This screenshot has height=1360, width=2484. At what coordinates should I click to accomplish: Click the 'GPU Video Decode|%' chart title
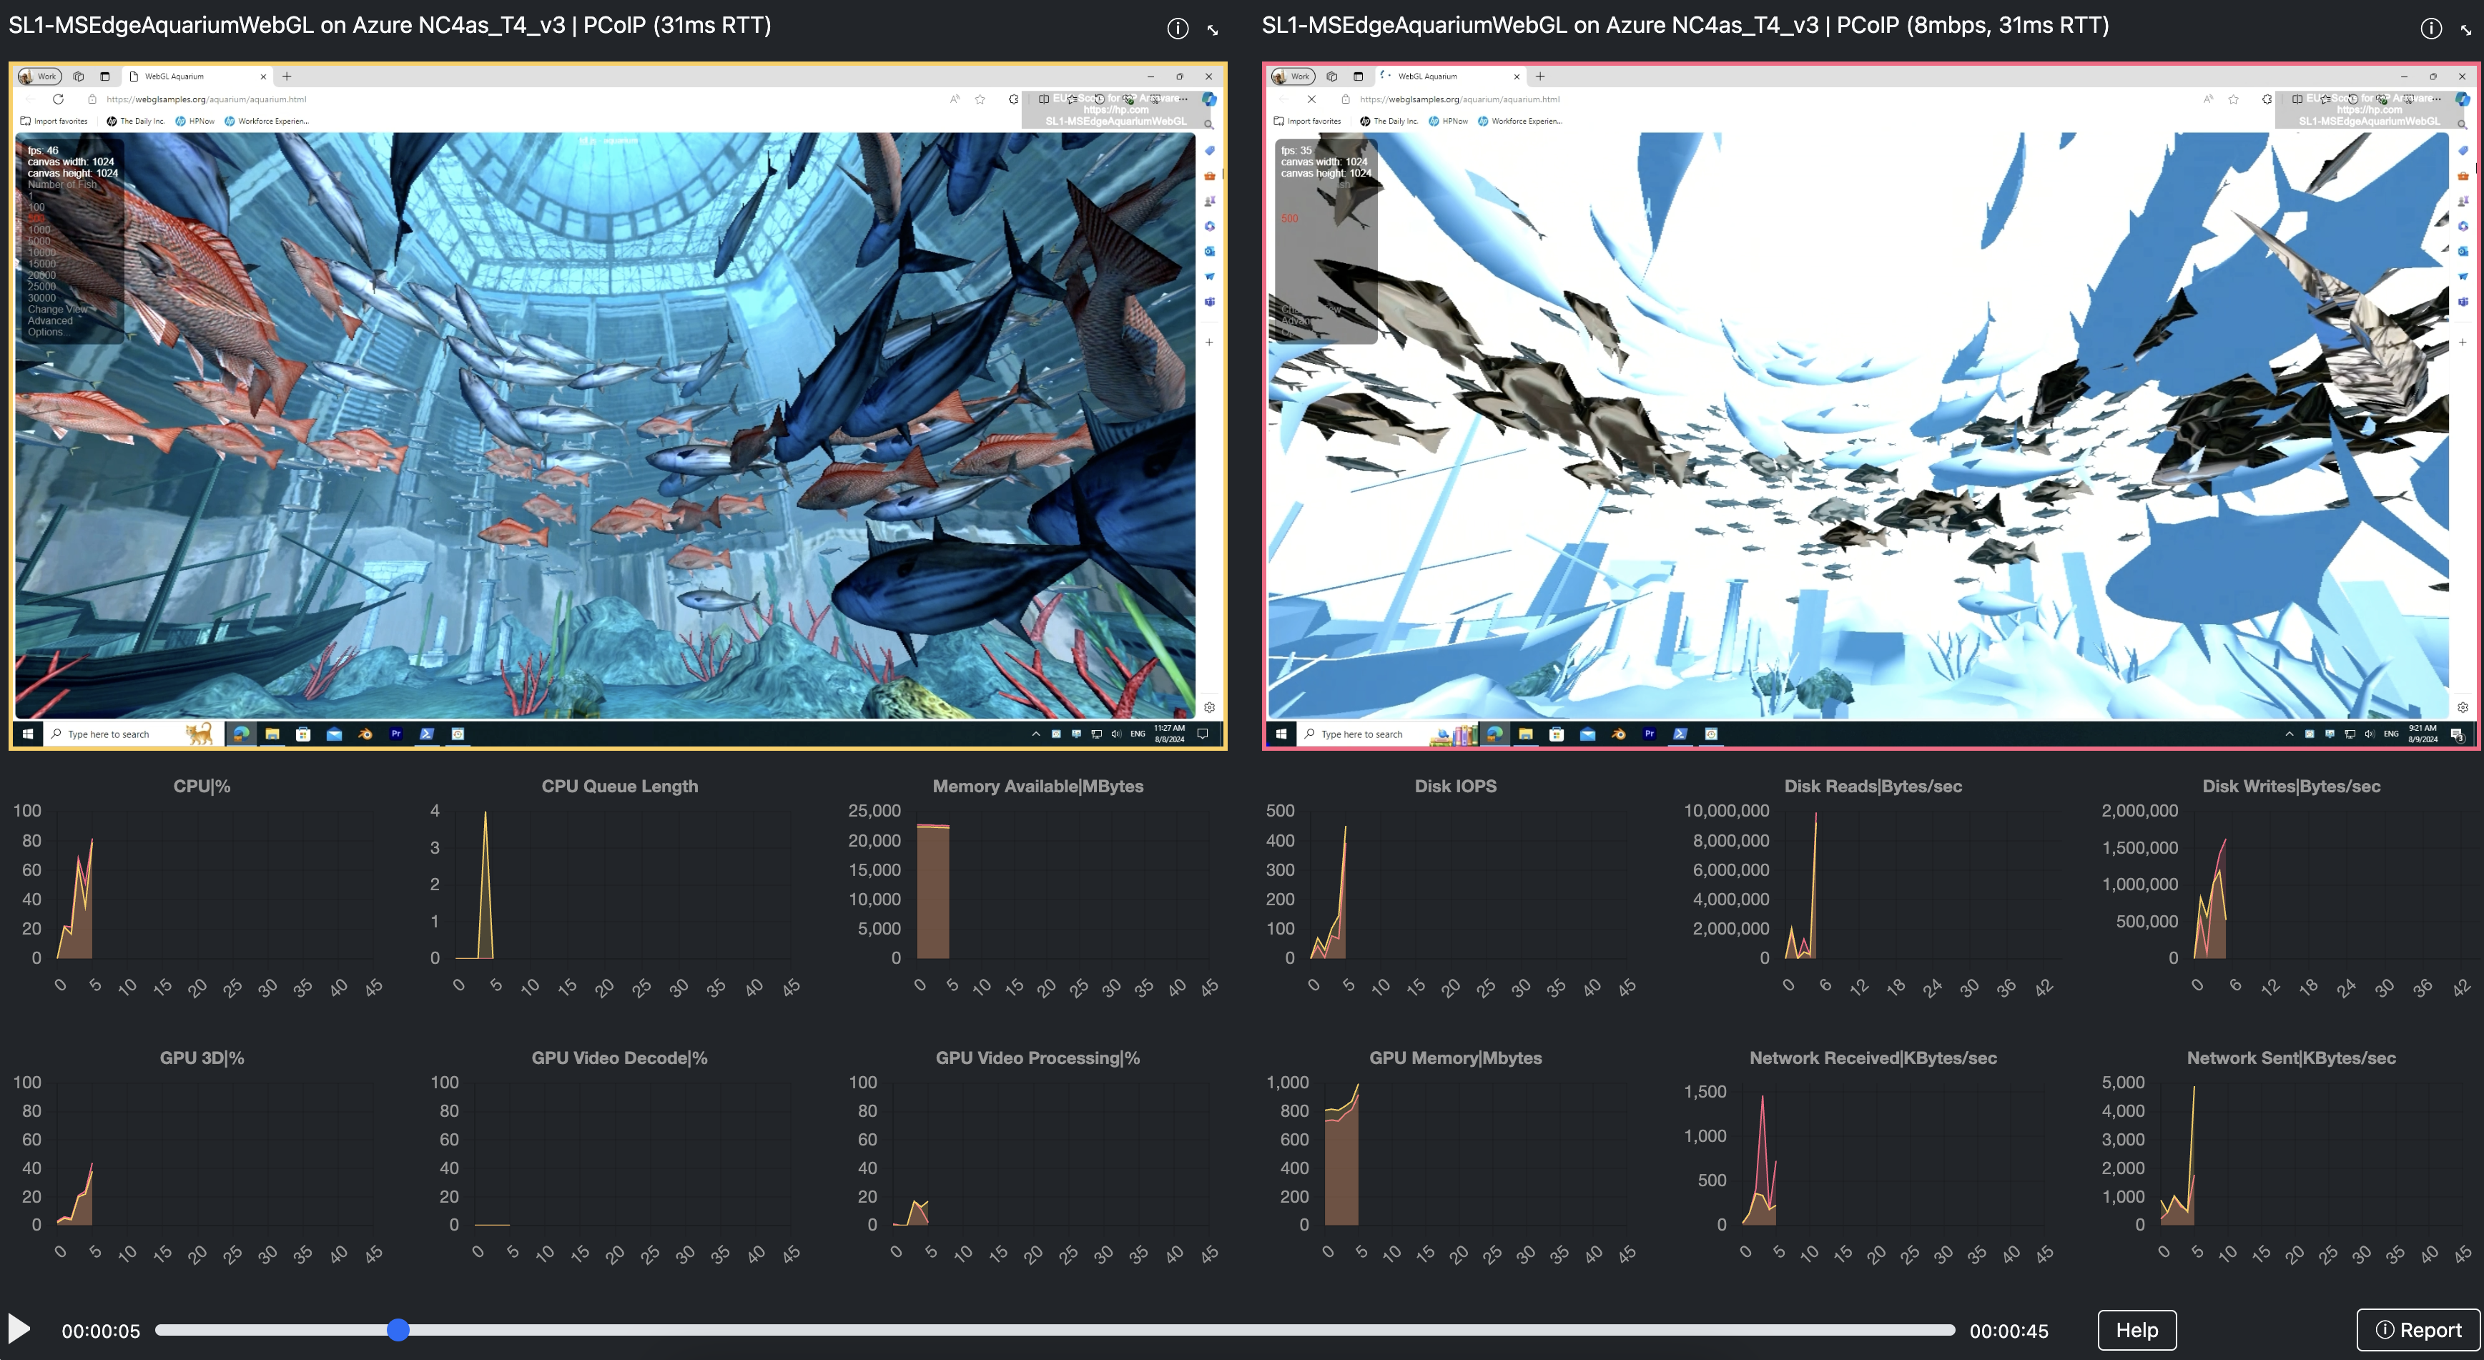coord(620,1058)
